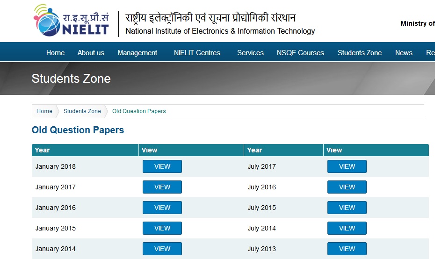Click Old Question Papers breadcrumb
Screen dimensions: 435x259
139,111
